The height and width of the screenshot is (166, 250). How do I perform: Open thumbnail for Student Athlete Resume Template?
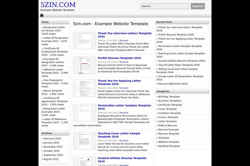click(x=85, y=161)
